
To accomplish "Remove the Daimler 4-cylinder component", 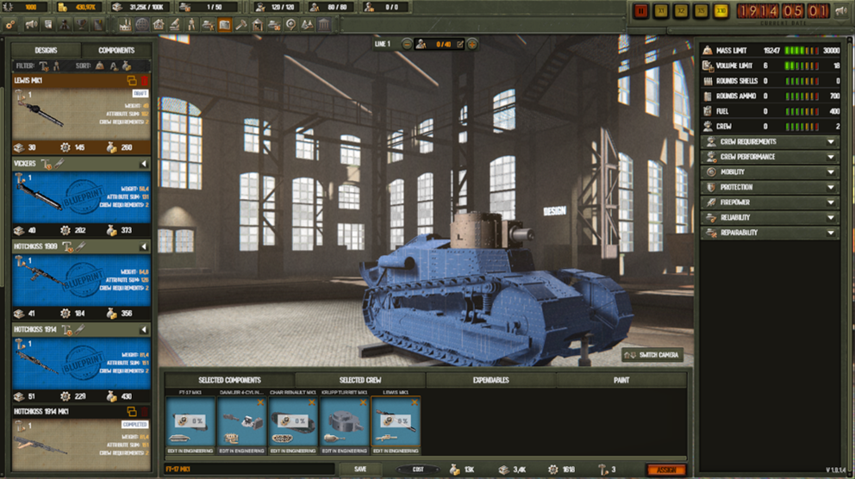I will [x=260, y=402].
